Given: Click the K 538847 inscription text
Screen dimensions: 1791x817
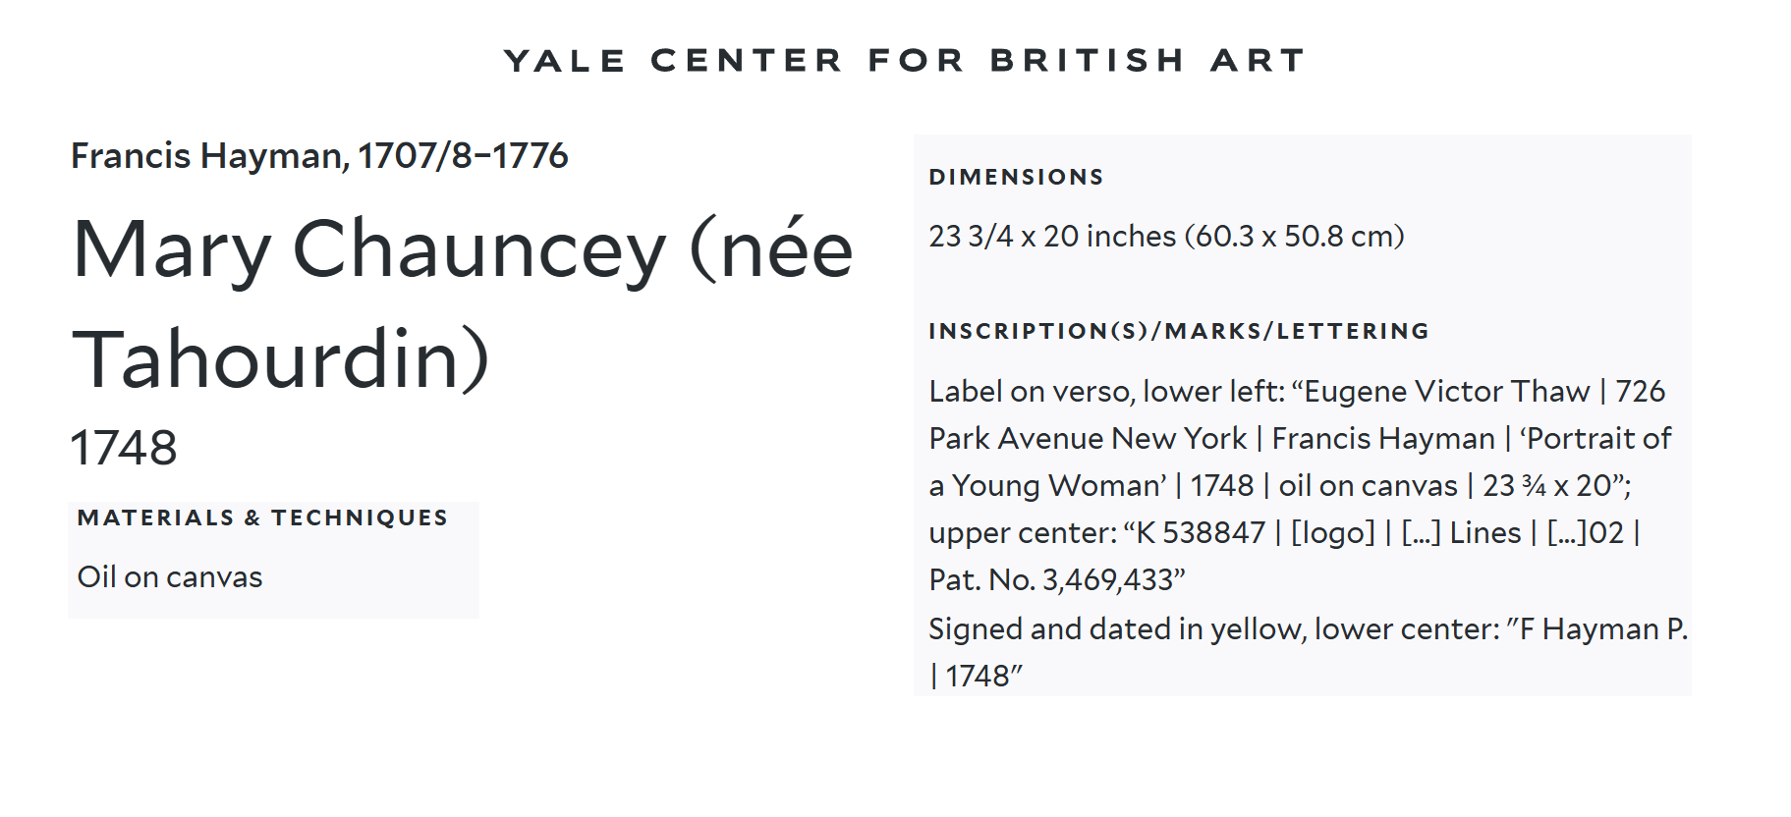Looking at the screenshot, I should [1201, 532].
